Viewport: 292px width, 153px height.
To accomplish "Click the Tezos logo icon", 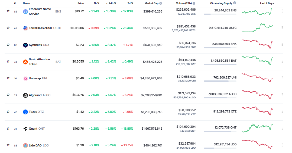I will click(25, 112).
